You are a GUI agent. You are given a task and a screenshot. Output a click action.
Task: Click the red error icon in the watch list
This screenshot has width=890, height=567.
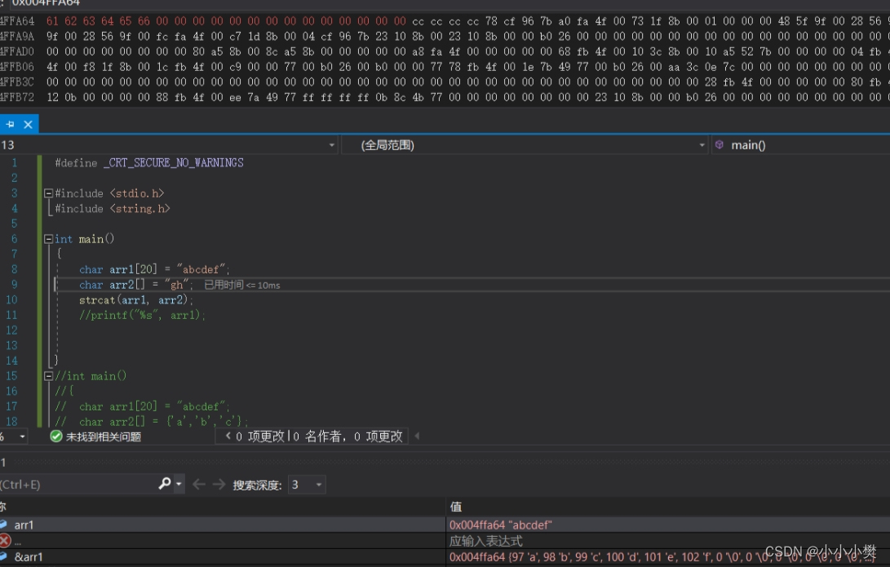[5, 541]
